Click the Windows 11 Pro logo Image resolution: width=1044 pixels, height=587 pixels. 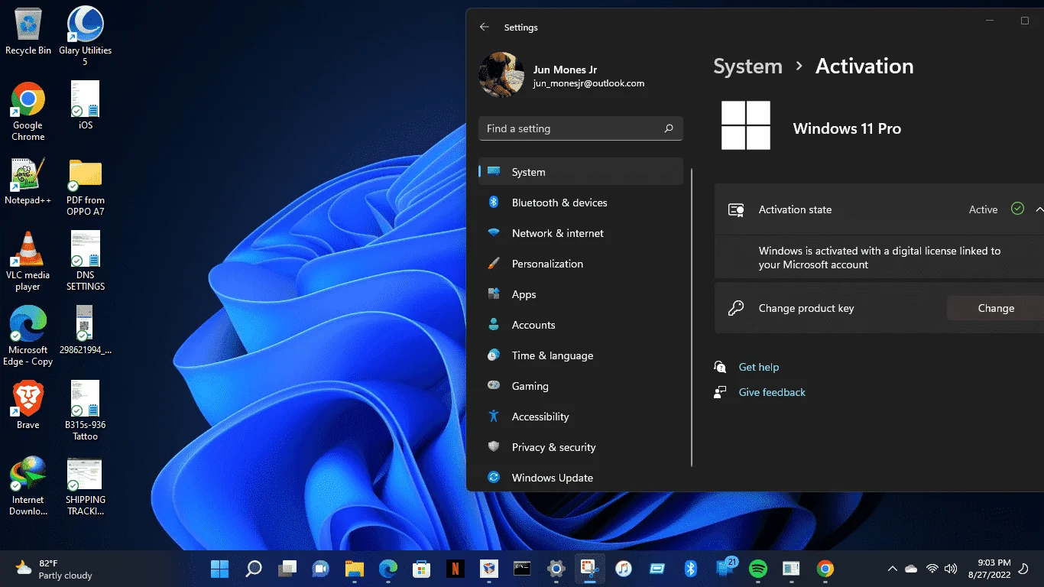746,125
